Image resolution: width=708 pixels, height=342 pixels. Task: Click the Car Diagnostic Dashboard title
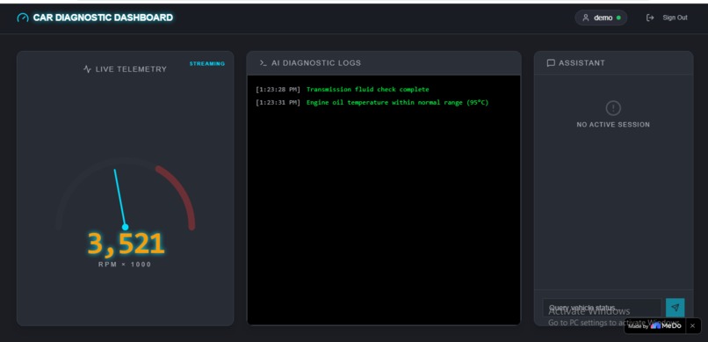[103, 18]
